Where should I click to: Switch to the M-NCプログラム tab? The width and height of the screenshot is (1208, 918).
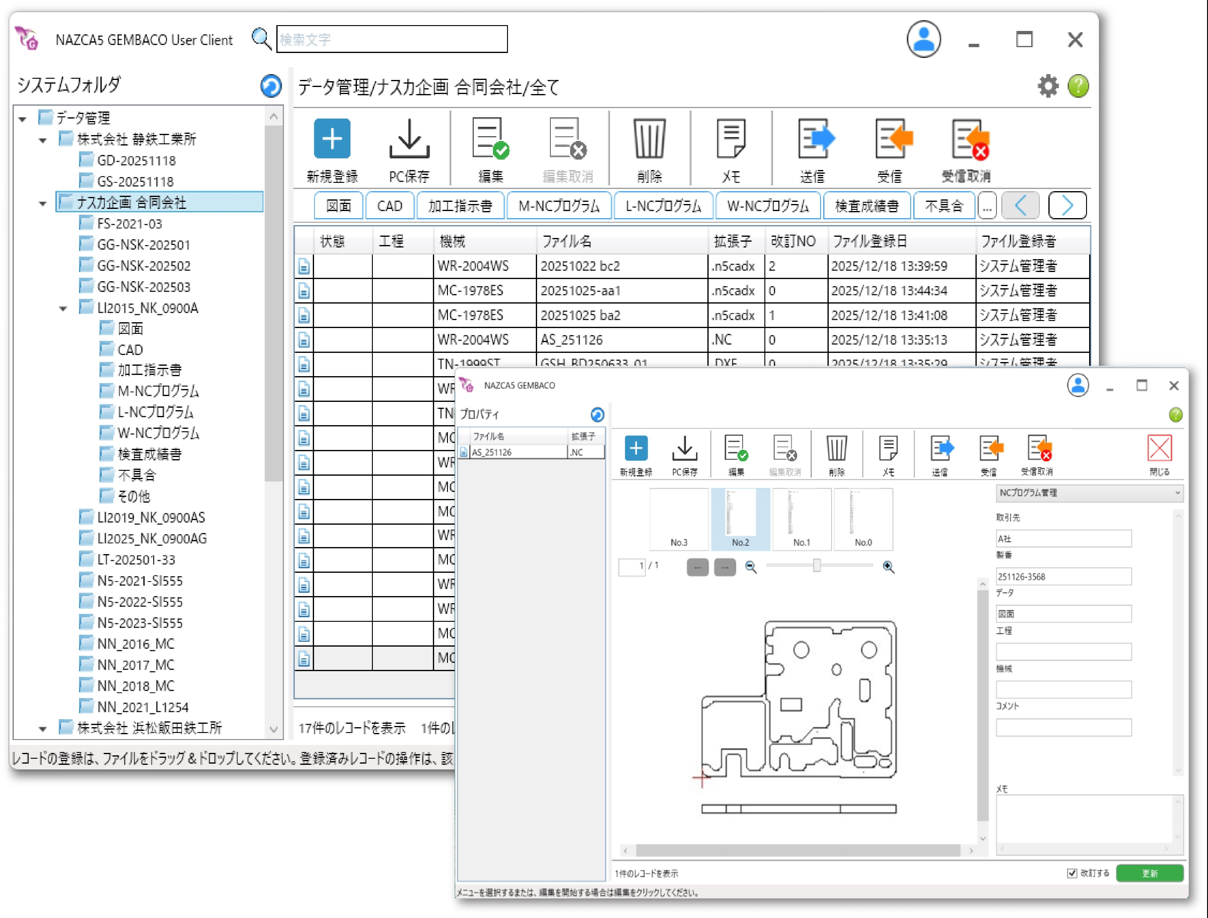pyautogui.click(x=559, y=206)
